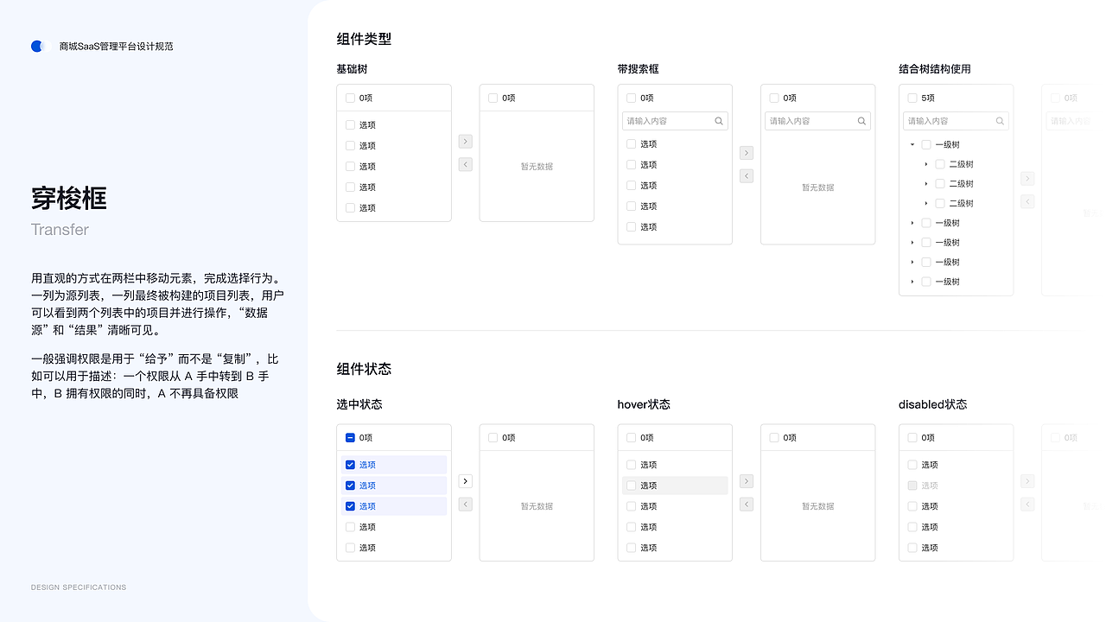Click the 穿梭框 page title
Image resolution: width=1106 pixels, height=622 pixels.
coord(69,199)
